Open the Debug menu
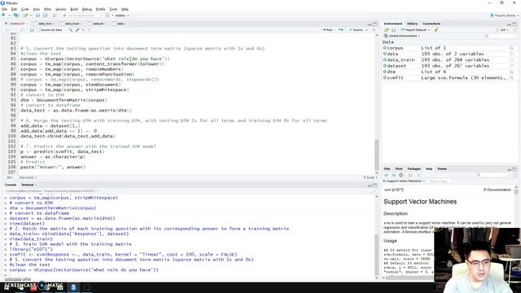521x293 pixels. coord(87,9)
